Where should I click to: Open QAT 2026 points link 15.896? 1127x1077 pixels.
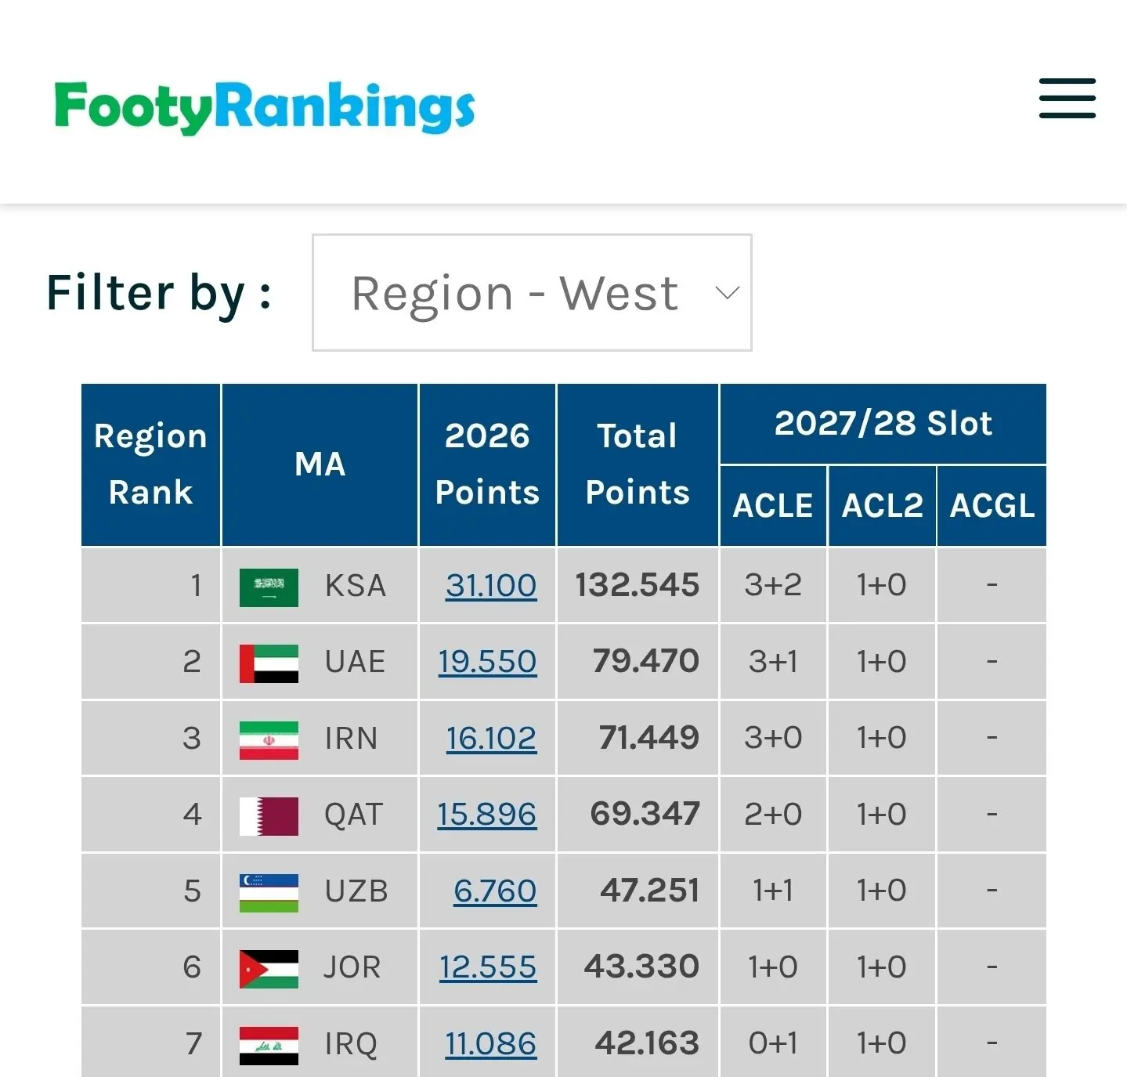[x=487, y=814]
